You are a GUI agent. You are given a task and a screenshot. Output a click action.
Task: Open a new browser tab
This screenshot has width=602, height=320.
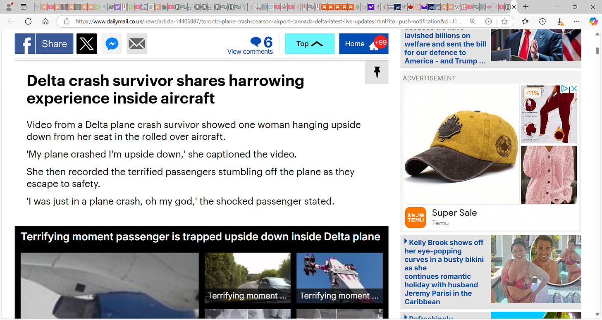(x=526, y=7)
